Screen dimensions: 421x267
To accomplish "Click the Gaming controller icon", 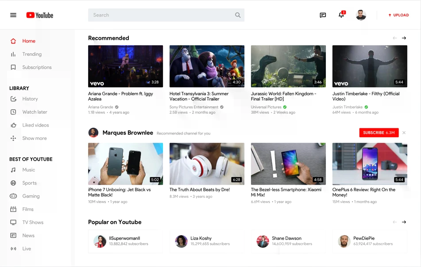I will click(x=13, y=196).
